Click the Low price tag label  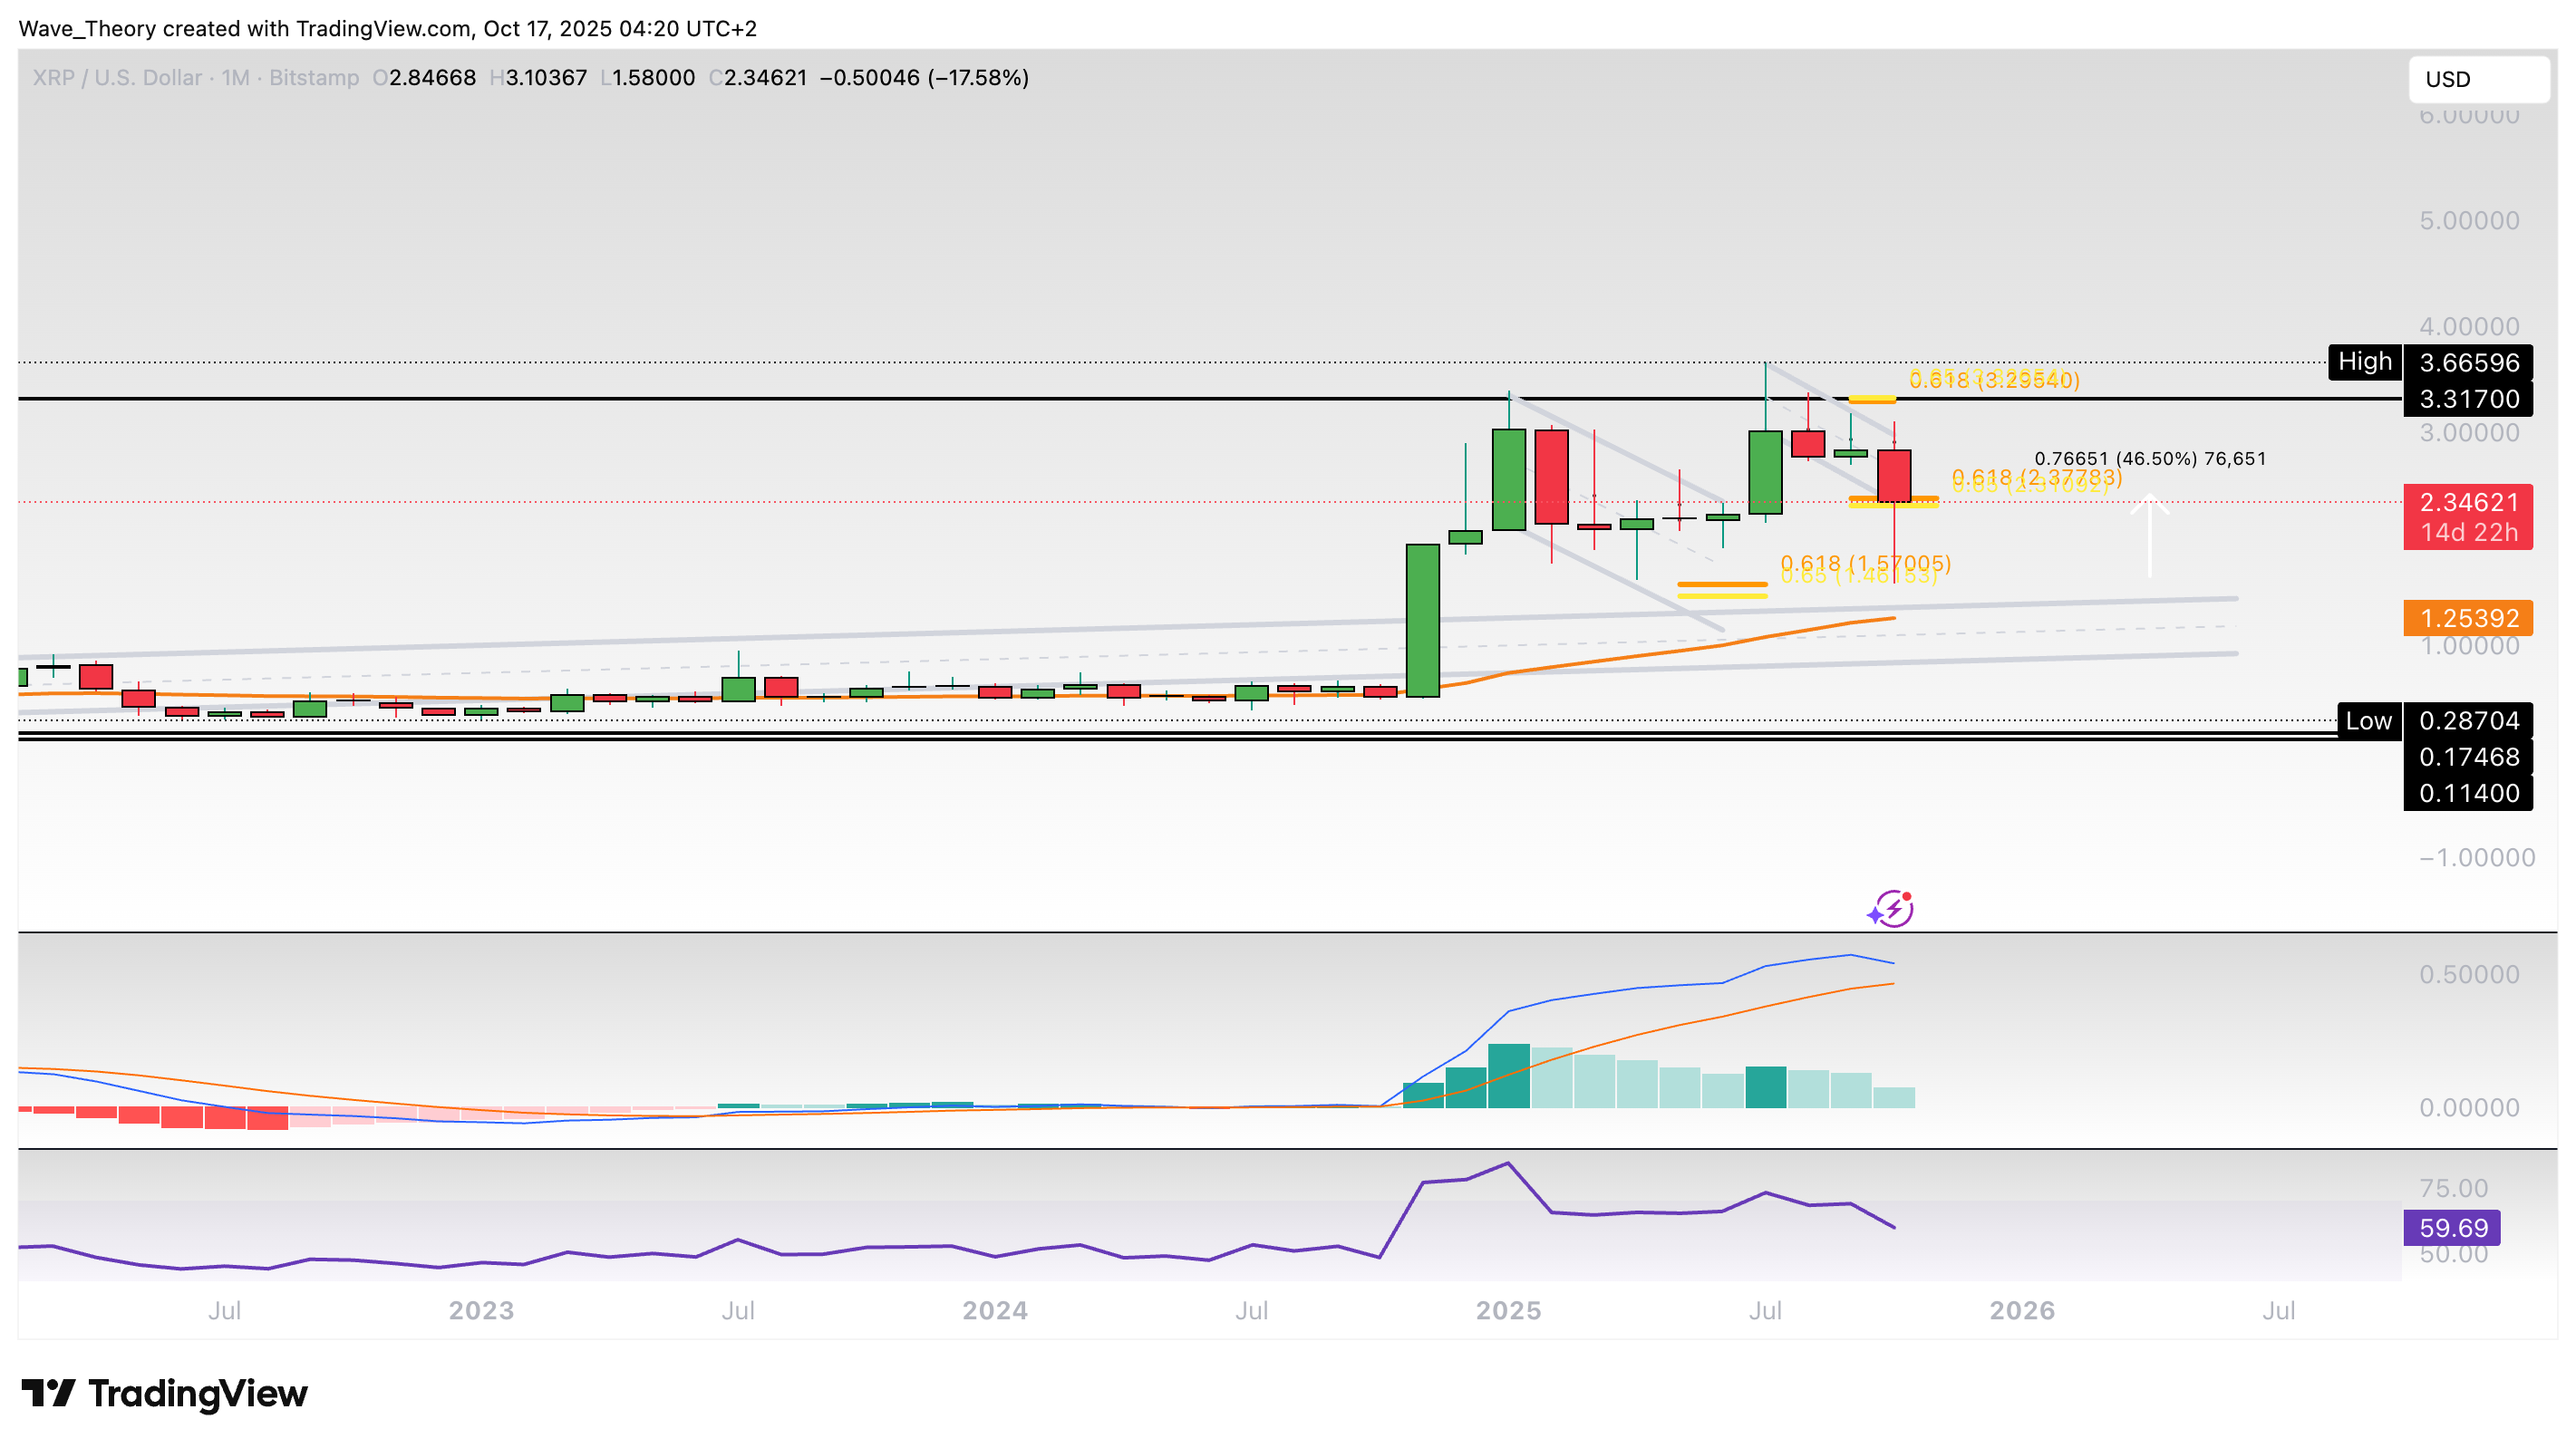tap(2368, 720)
